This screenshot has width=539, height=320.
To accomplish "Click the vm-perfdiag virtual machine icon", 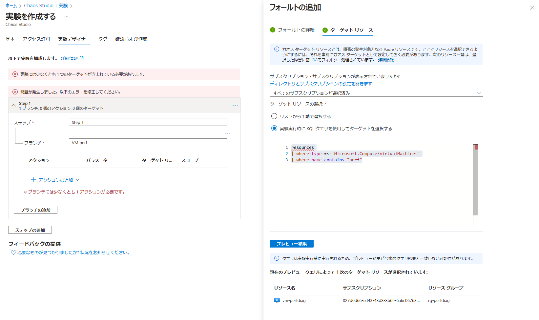I will 277,300.
